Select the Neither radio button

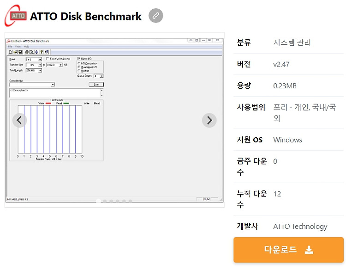point(79,71)
